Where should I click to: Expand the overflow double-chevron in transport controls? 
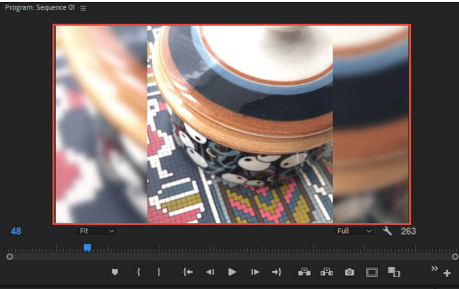pos(435,268)
